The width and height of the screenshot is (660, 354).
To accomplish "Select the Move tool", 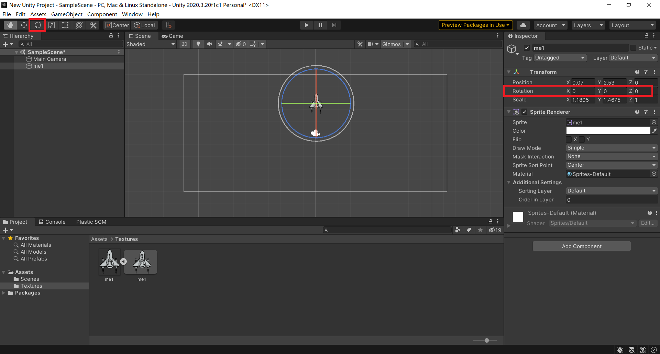I will 24,25.
